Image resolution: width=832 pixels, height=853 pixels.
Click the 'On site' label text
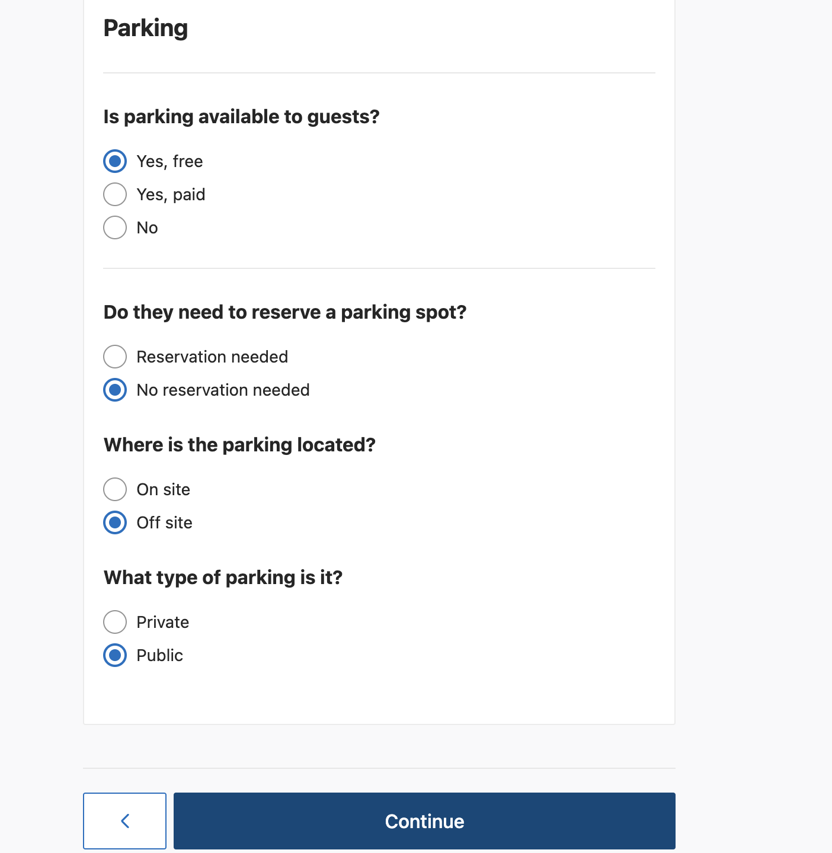(163, 489)
